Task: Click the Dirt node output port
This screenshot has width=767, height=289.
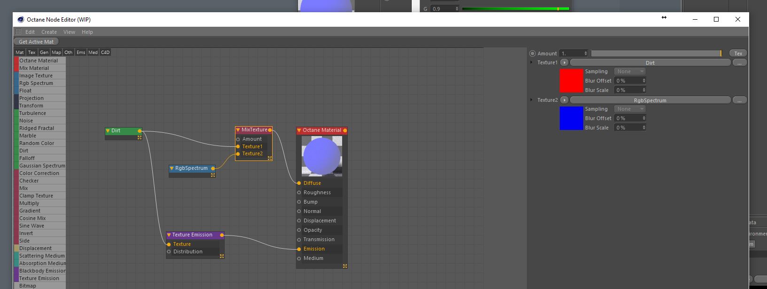Action: click(140, 131)
